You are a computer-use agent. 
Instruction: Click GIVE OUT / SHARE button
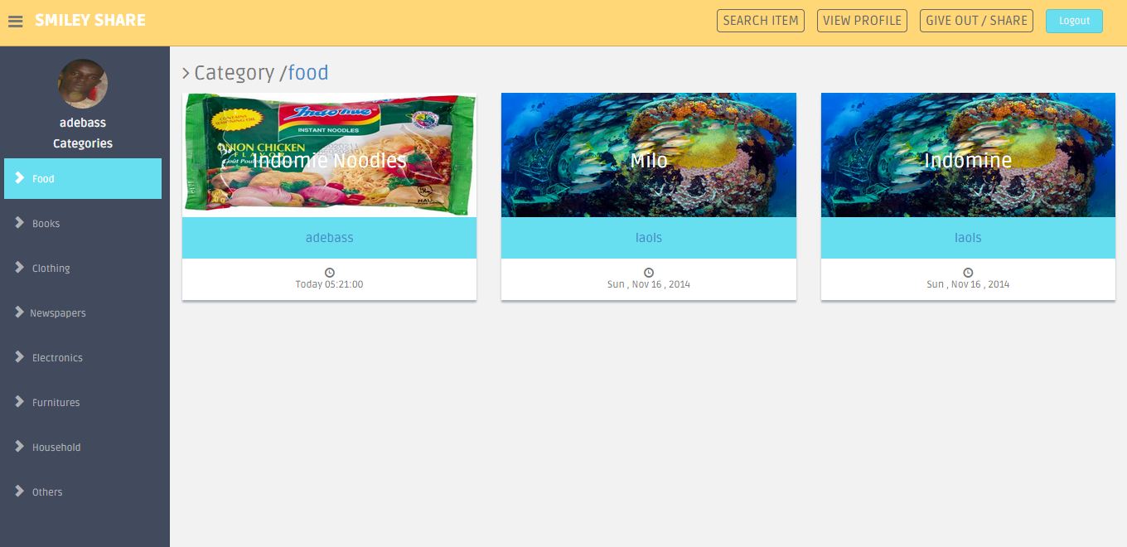click(976, 21)
